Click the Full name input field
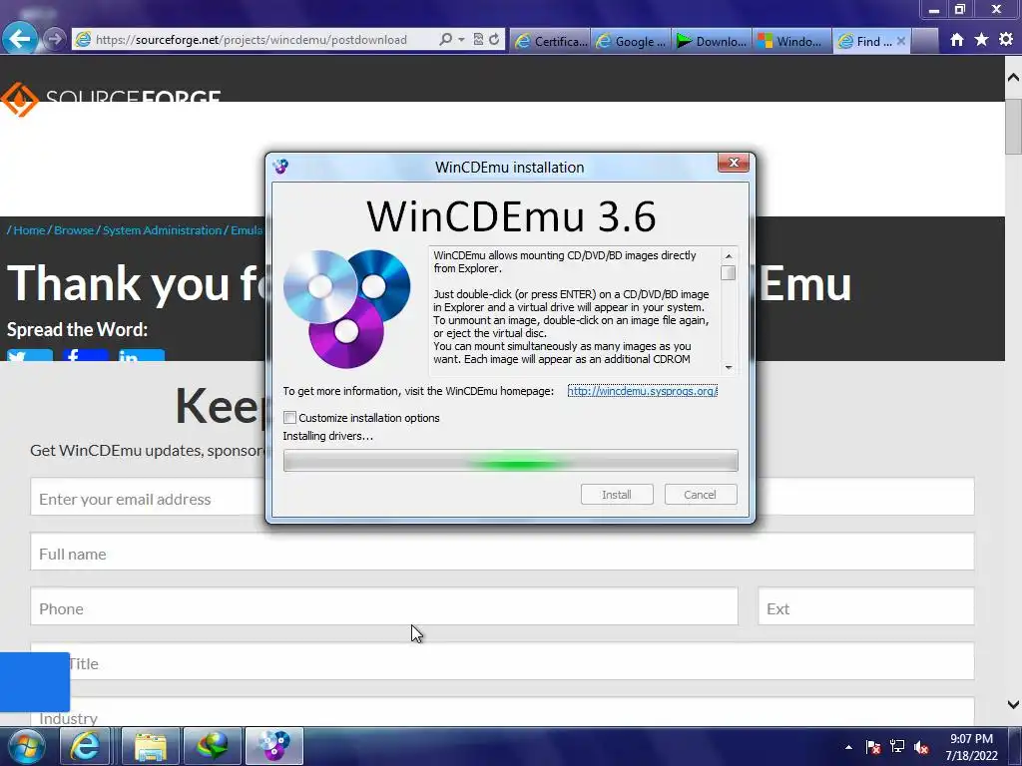 (502, 551)
